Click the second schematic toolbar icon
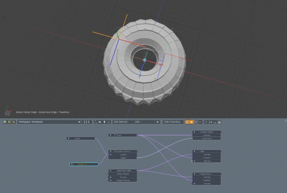This screenshot has width=287, height=193. (9, 122)
